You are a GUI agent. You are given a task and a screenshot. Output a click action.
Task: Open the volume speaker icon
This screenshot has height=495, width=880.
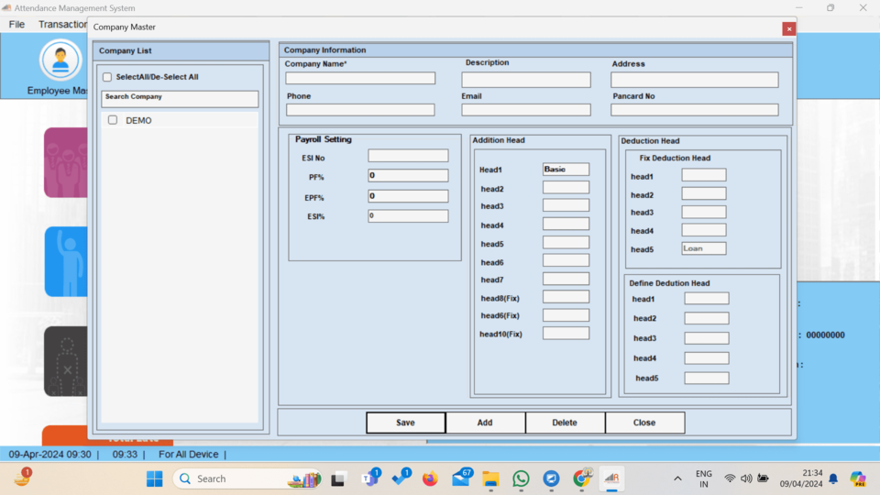746,478
